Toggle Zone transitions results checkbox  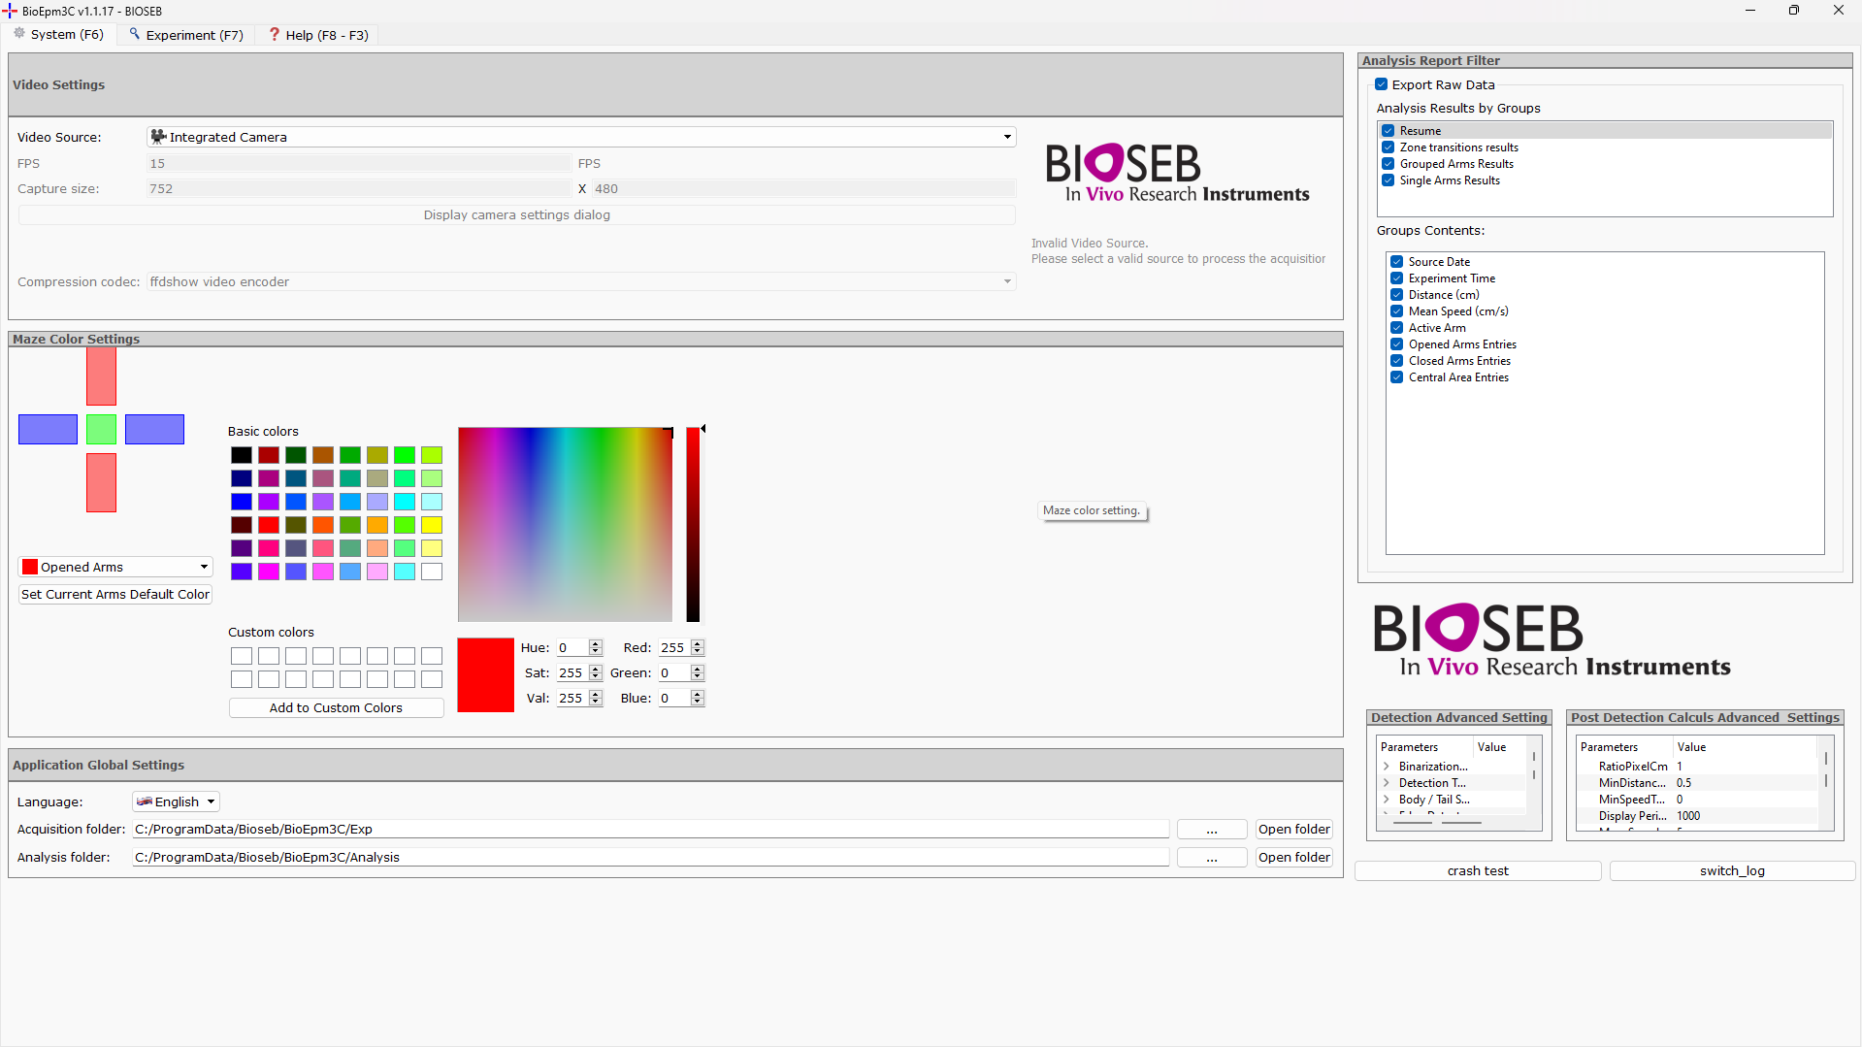tap(1388, 147)
